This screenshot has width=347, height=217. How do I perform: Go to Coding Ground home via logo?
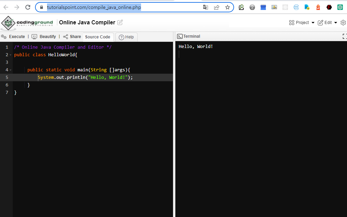27,23
